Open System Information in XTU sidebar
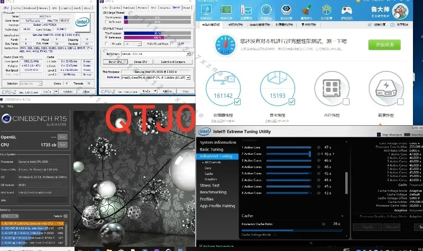Image resolution: width=423 pixels, height=251 pixels. (x=218, y=142)
